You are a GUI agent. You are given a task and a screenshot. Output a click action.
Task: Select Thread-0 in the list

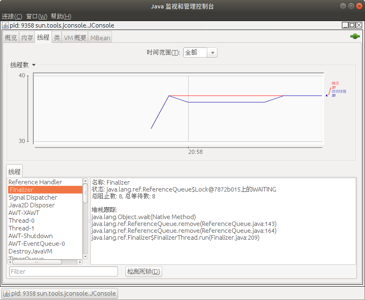point(45,220)
